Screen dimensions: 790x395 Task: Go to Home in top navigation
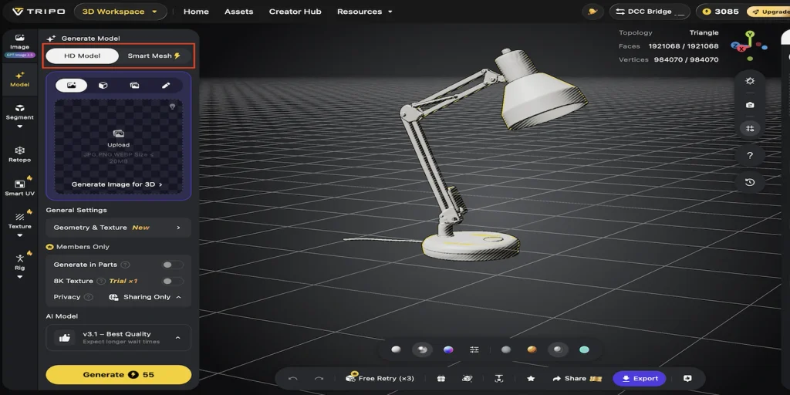coord(196,12)
